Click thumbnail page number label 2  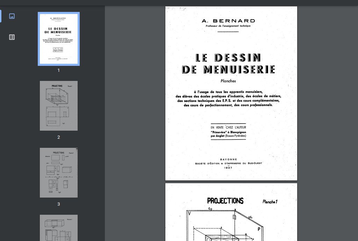[x=59, y=137]
